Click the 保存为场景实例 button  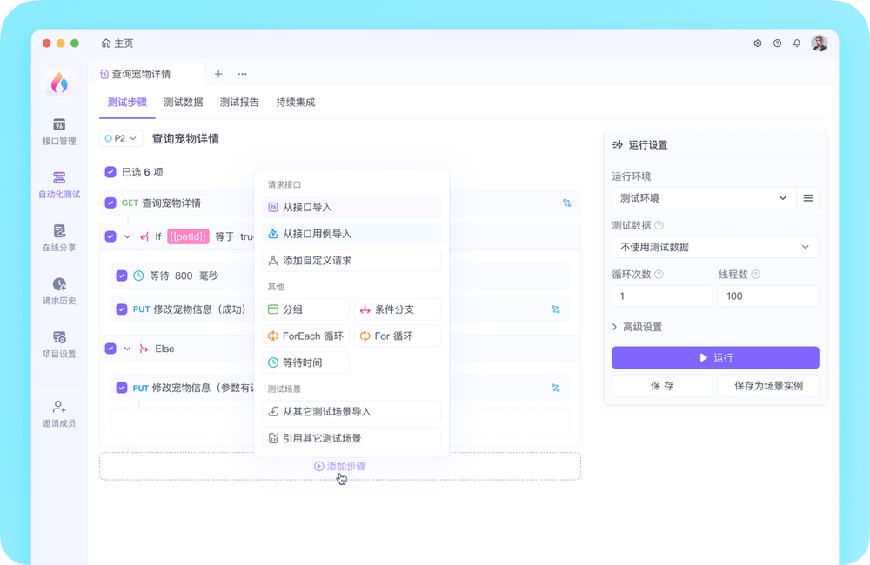pyautogui.click(x=769, y=386)
